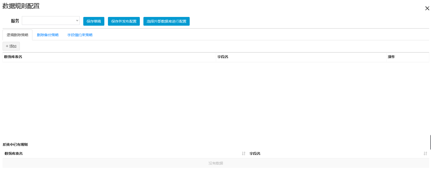Open the 服务 dropdown list

(x=51, y=21)
